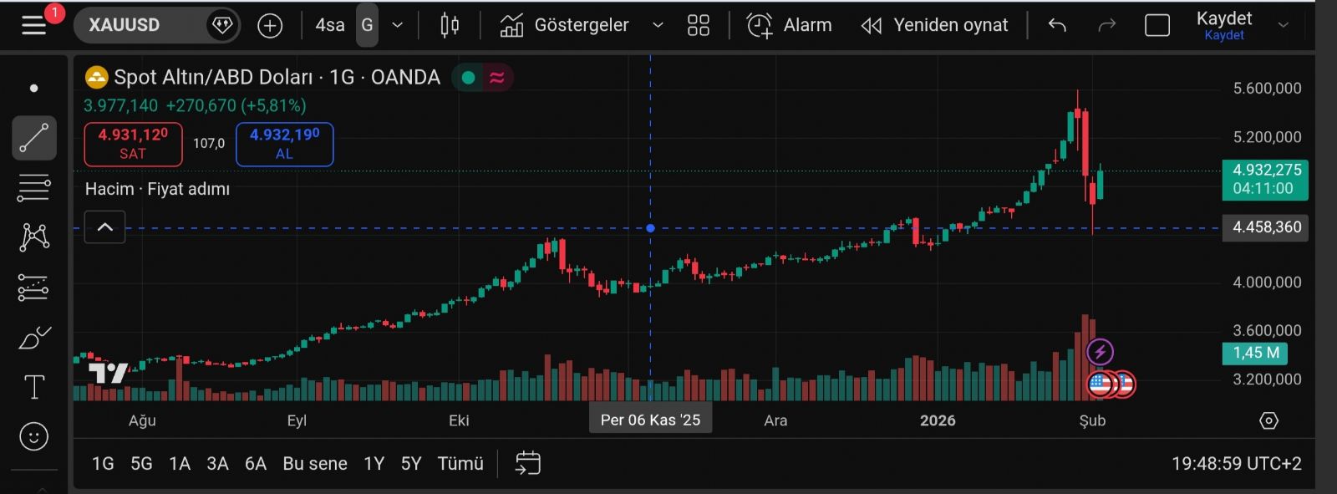Expand the timeframe interval dropdown arrow
The width and height of the screenshot is (1337, 494).
[398, 26]
